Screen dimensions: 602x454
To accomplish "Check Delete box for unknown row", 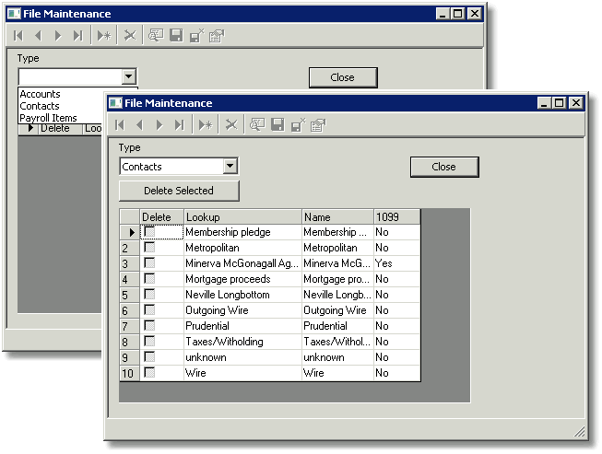I will click(x=149, y=357).
